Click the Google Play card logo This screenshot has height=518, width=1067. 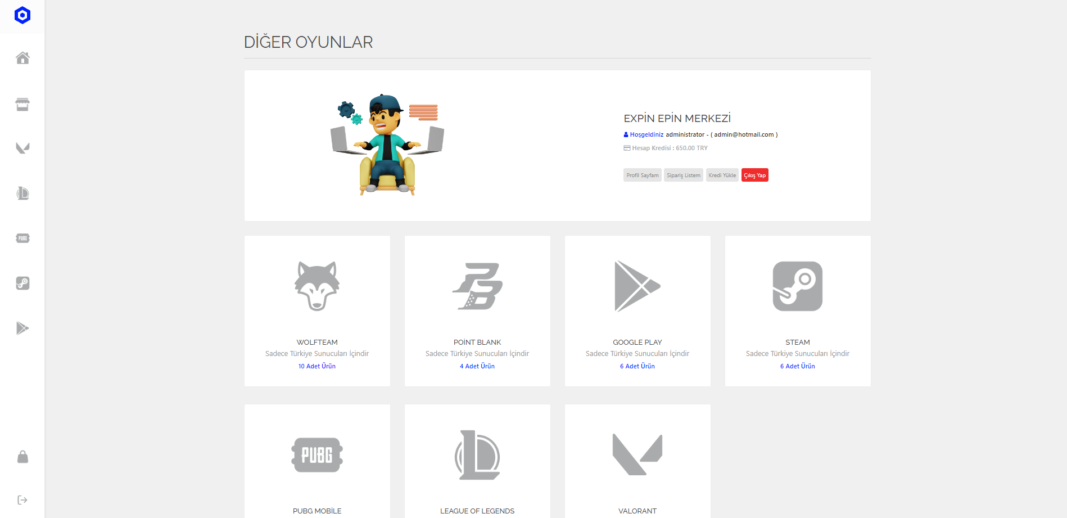638,286
